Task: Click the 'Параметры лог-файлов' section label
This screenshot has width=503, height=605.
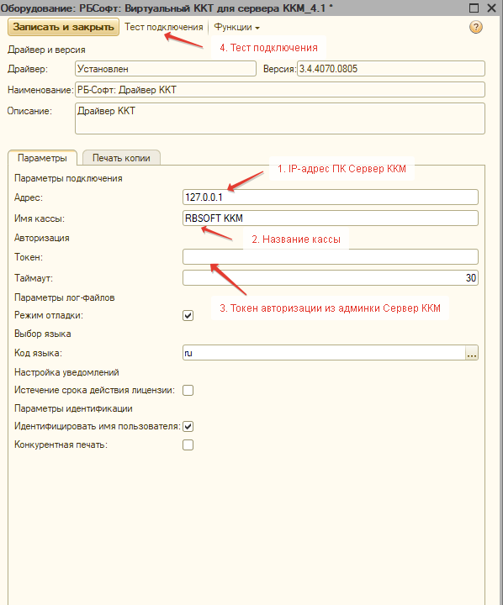Action: coord(65,297)
